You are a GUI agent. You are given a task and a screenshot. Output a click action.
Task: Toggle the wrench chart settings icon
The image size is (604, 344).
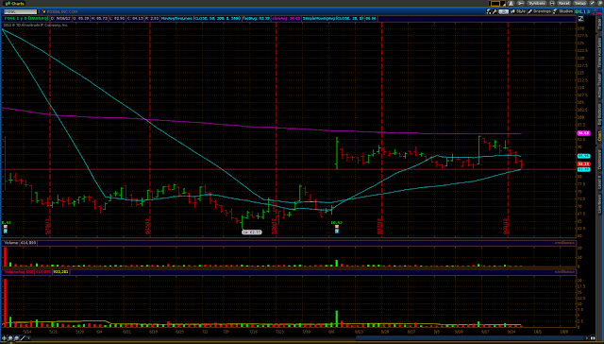click(x=495, y=11)
